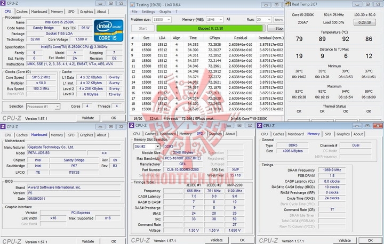This screenshot has height=244, width=384.
Task: Click the All memory label in LinX
Action: [x=228, y=19]
